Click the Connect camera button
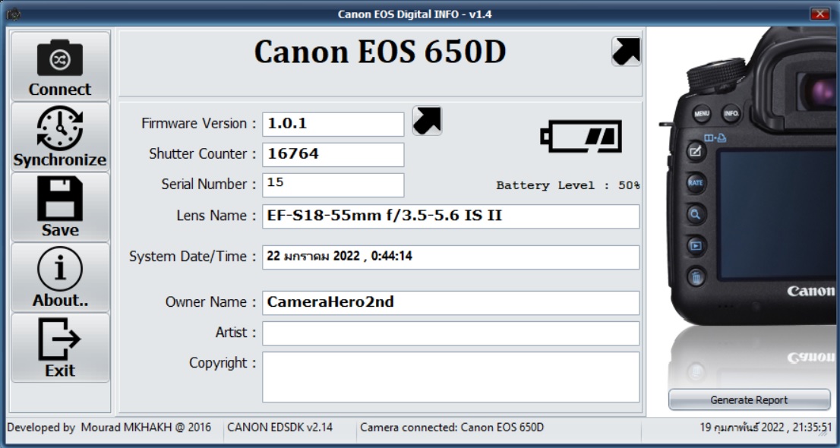Image resolution: width=840 pixels, height=448 pixels. 60,66
